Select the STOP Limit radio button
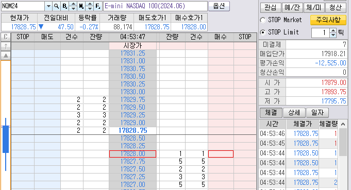The height and width of the screenshot is (190, 351). point(263,32)
